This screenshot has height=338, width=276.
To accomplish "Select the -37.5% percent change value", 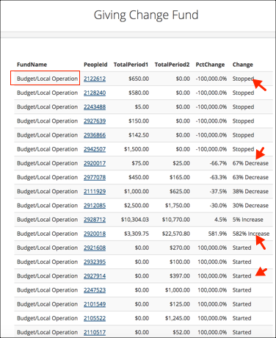I will (x=218, y=192).
